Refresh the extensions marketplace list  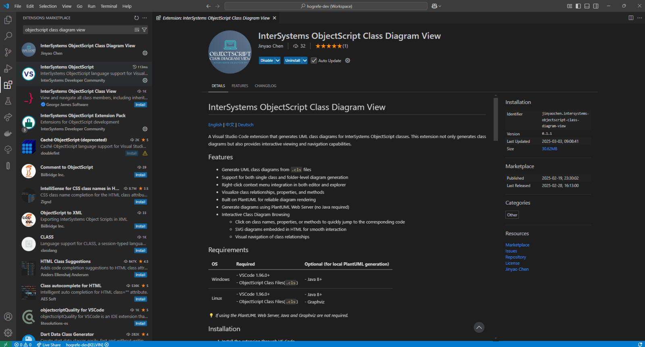(x=136, y=18)
